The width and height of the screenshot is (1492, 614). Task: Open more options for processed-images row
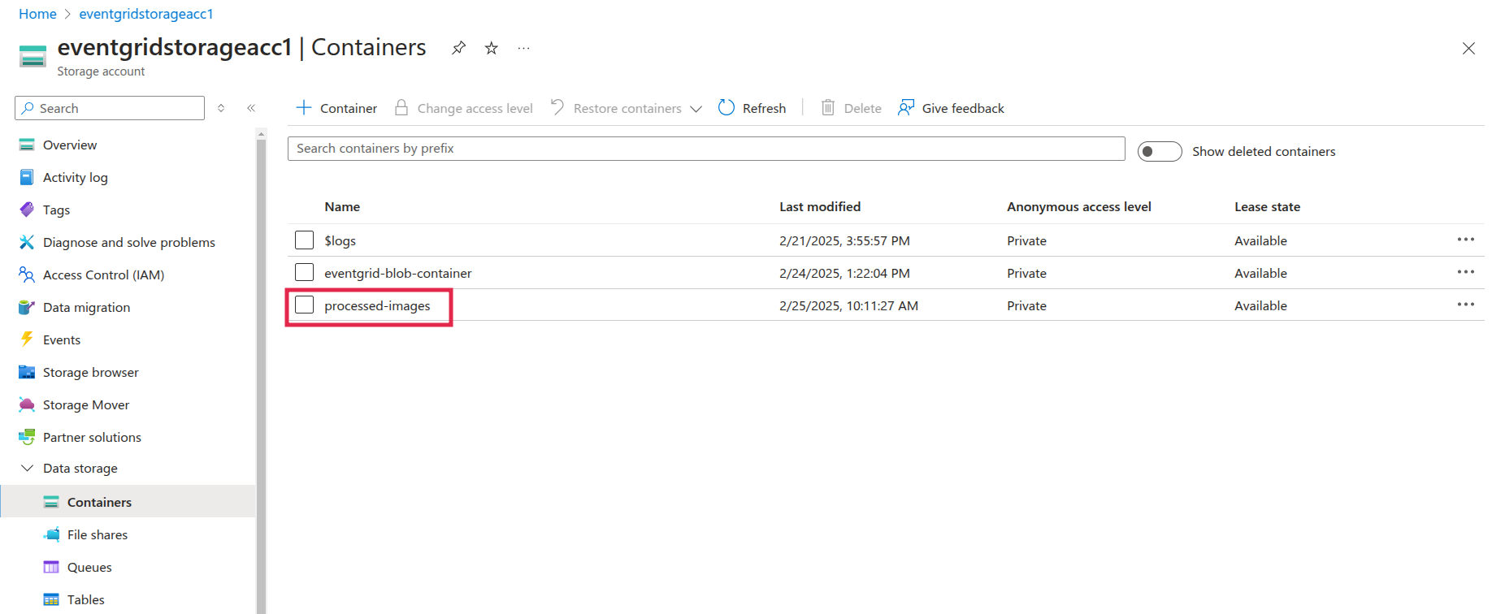click(x=1465, y=305)
